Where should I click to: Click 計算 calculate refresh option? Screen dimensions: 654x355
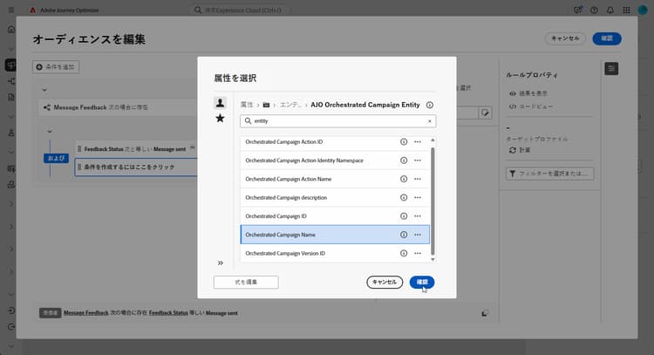(x=520, y=150)
